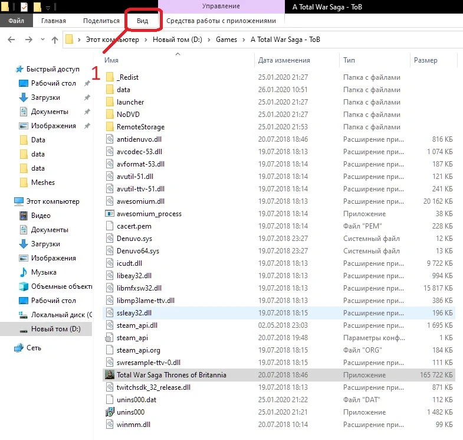
Task: Click the Denuvo64.sys file name
Action: 138,251
